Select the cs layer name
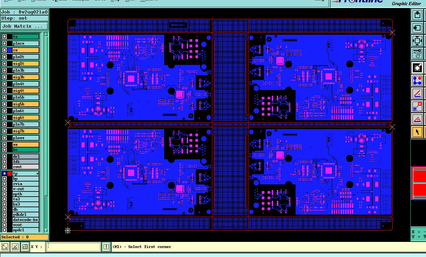426x257 pixels. tap(26, 50)
